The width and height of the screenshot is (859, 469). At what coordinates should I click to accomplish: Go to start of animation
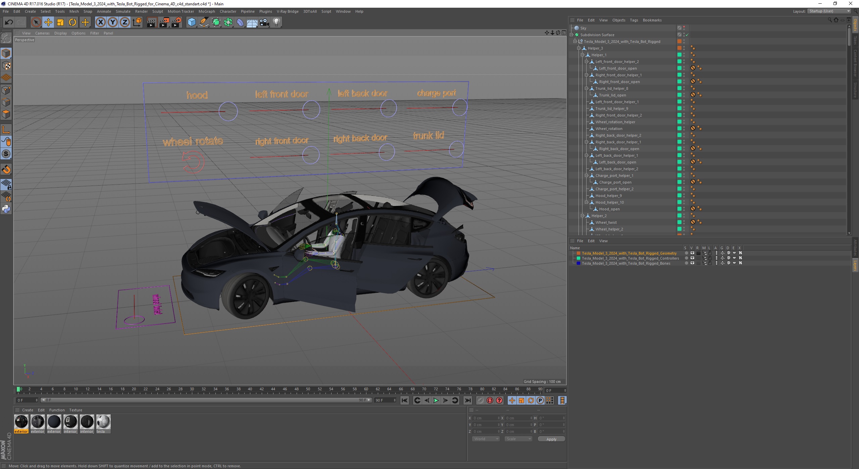pyautogui.click(x=405, y=400)
